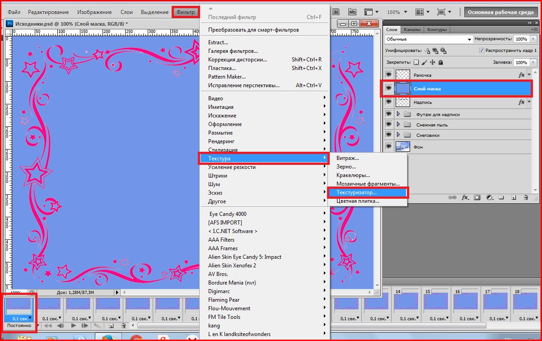Open the Постоянно looping options dropdown
Image resolution: width=542 pixels, height=341 pixels.
click(21, 325)
